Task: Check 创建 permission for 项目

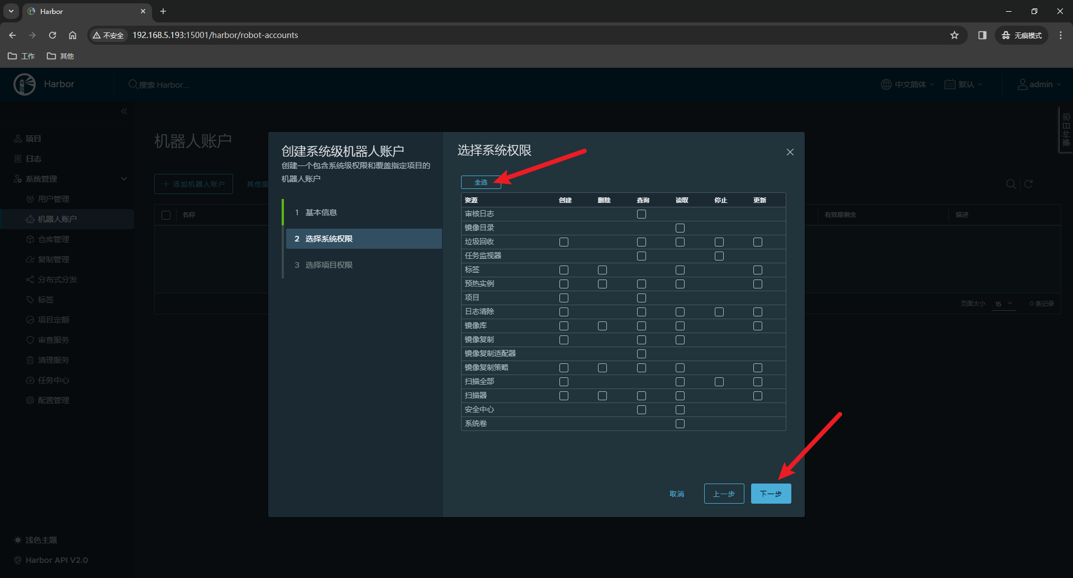Action: [x=564, y=298]
